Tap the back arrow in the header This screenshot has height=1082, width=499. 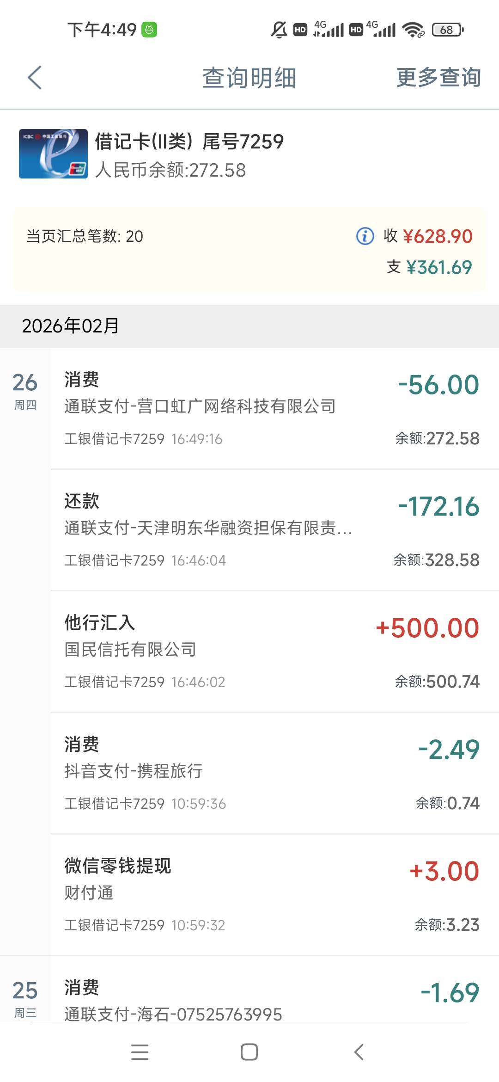[35, 77]
